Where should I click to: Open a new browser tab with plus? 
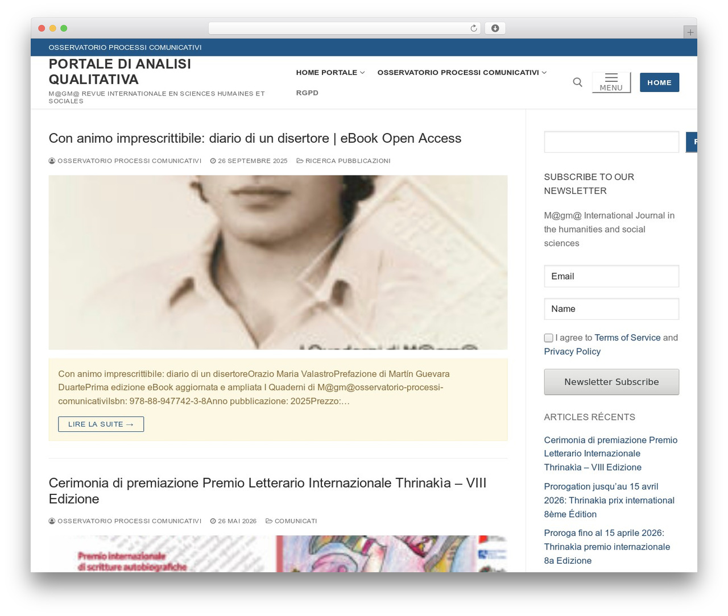click(x=690, y=32)
